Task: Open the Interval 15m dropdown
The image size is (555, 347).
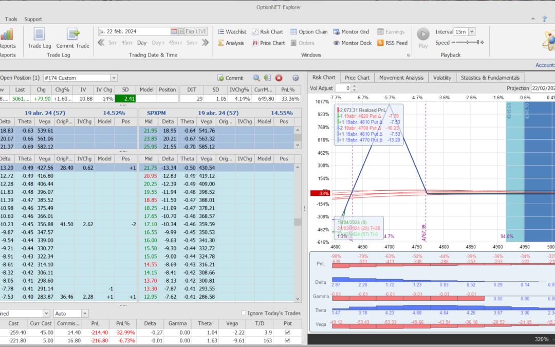Action: coord(472,32)
